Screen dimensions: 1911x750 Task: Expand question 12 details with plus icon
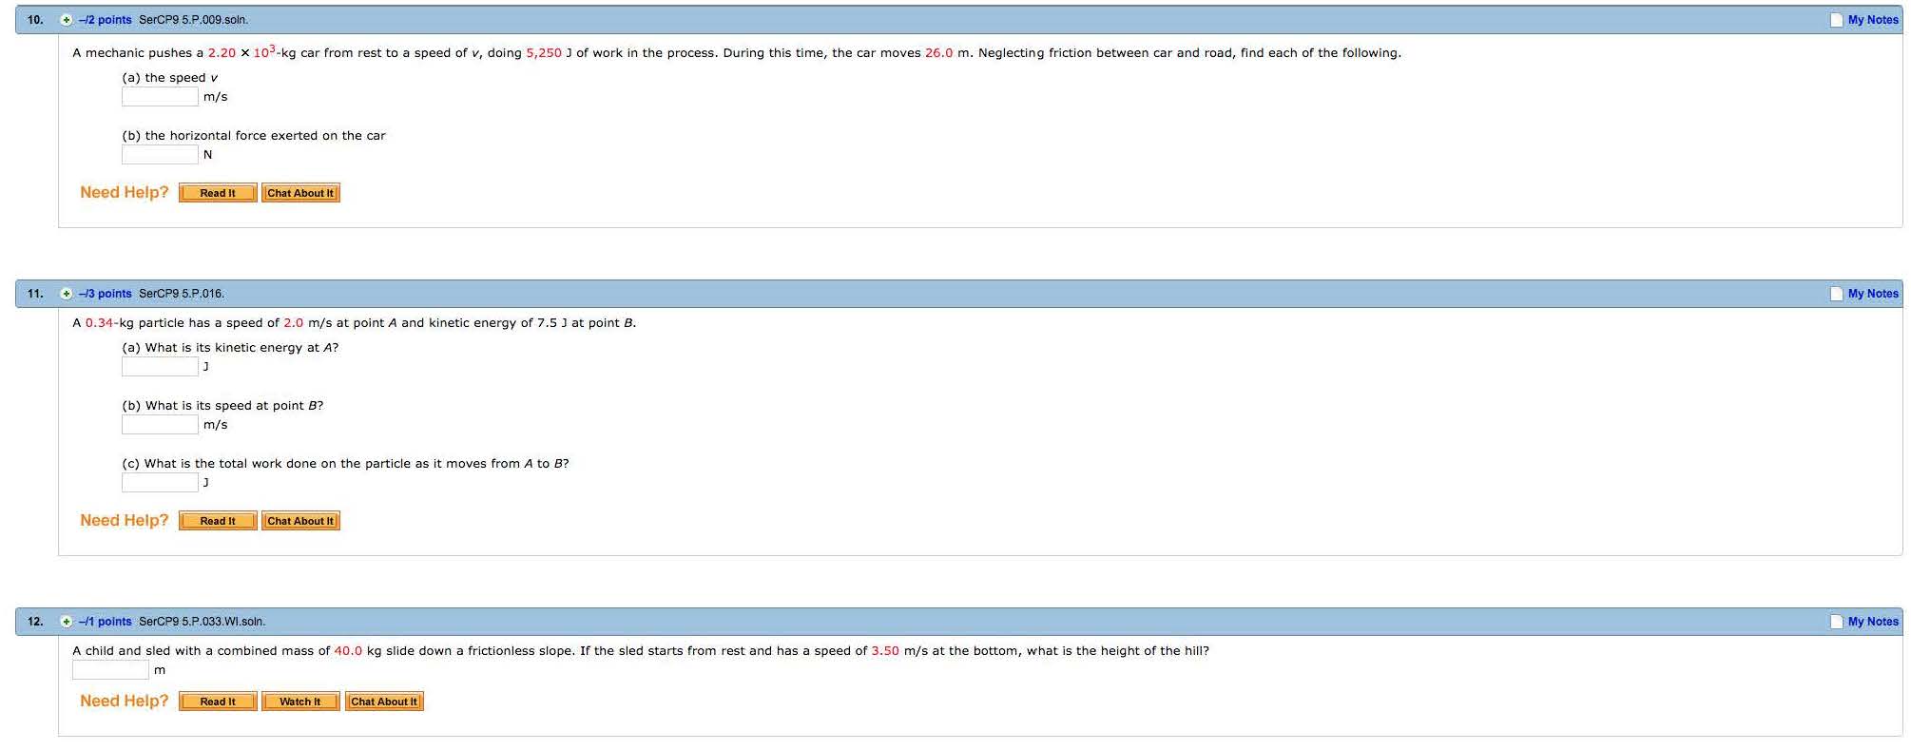click(x=67, y=622)
